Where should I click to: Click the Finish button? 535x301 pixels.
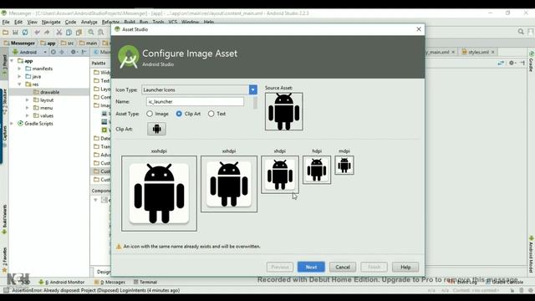pos(374,267)
